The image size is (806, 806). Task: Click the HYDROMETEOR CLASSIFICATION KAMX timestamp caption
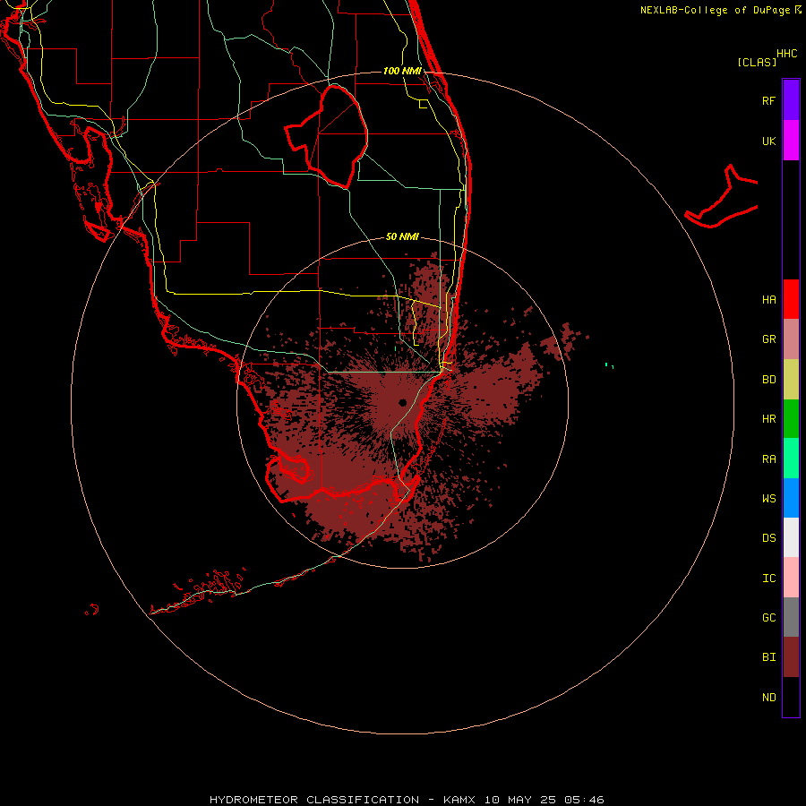407,800
